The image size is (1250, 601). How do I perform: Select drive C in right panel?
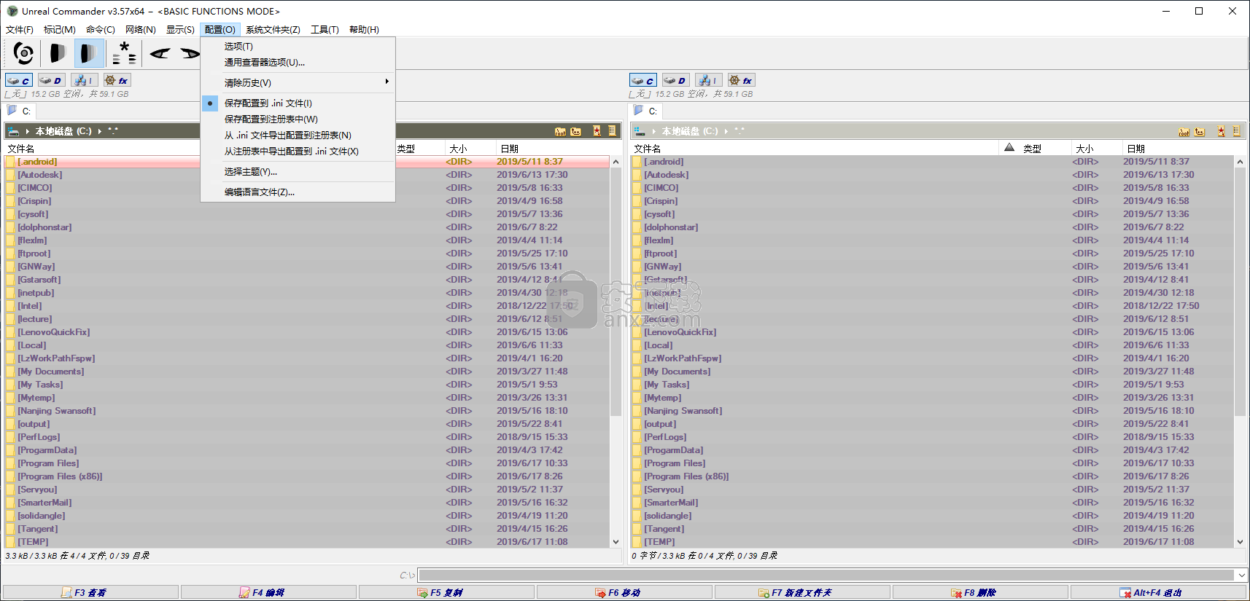coord(643,80)
